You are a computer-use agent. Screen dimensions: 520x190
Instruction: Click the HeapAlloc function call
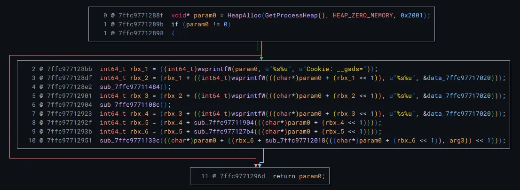244,15
